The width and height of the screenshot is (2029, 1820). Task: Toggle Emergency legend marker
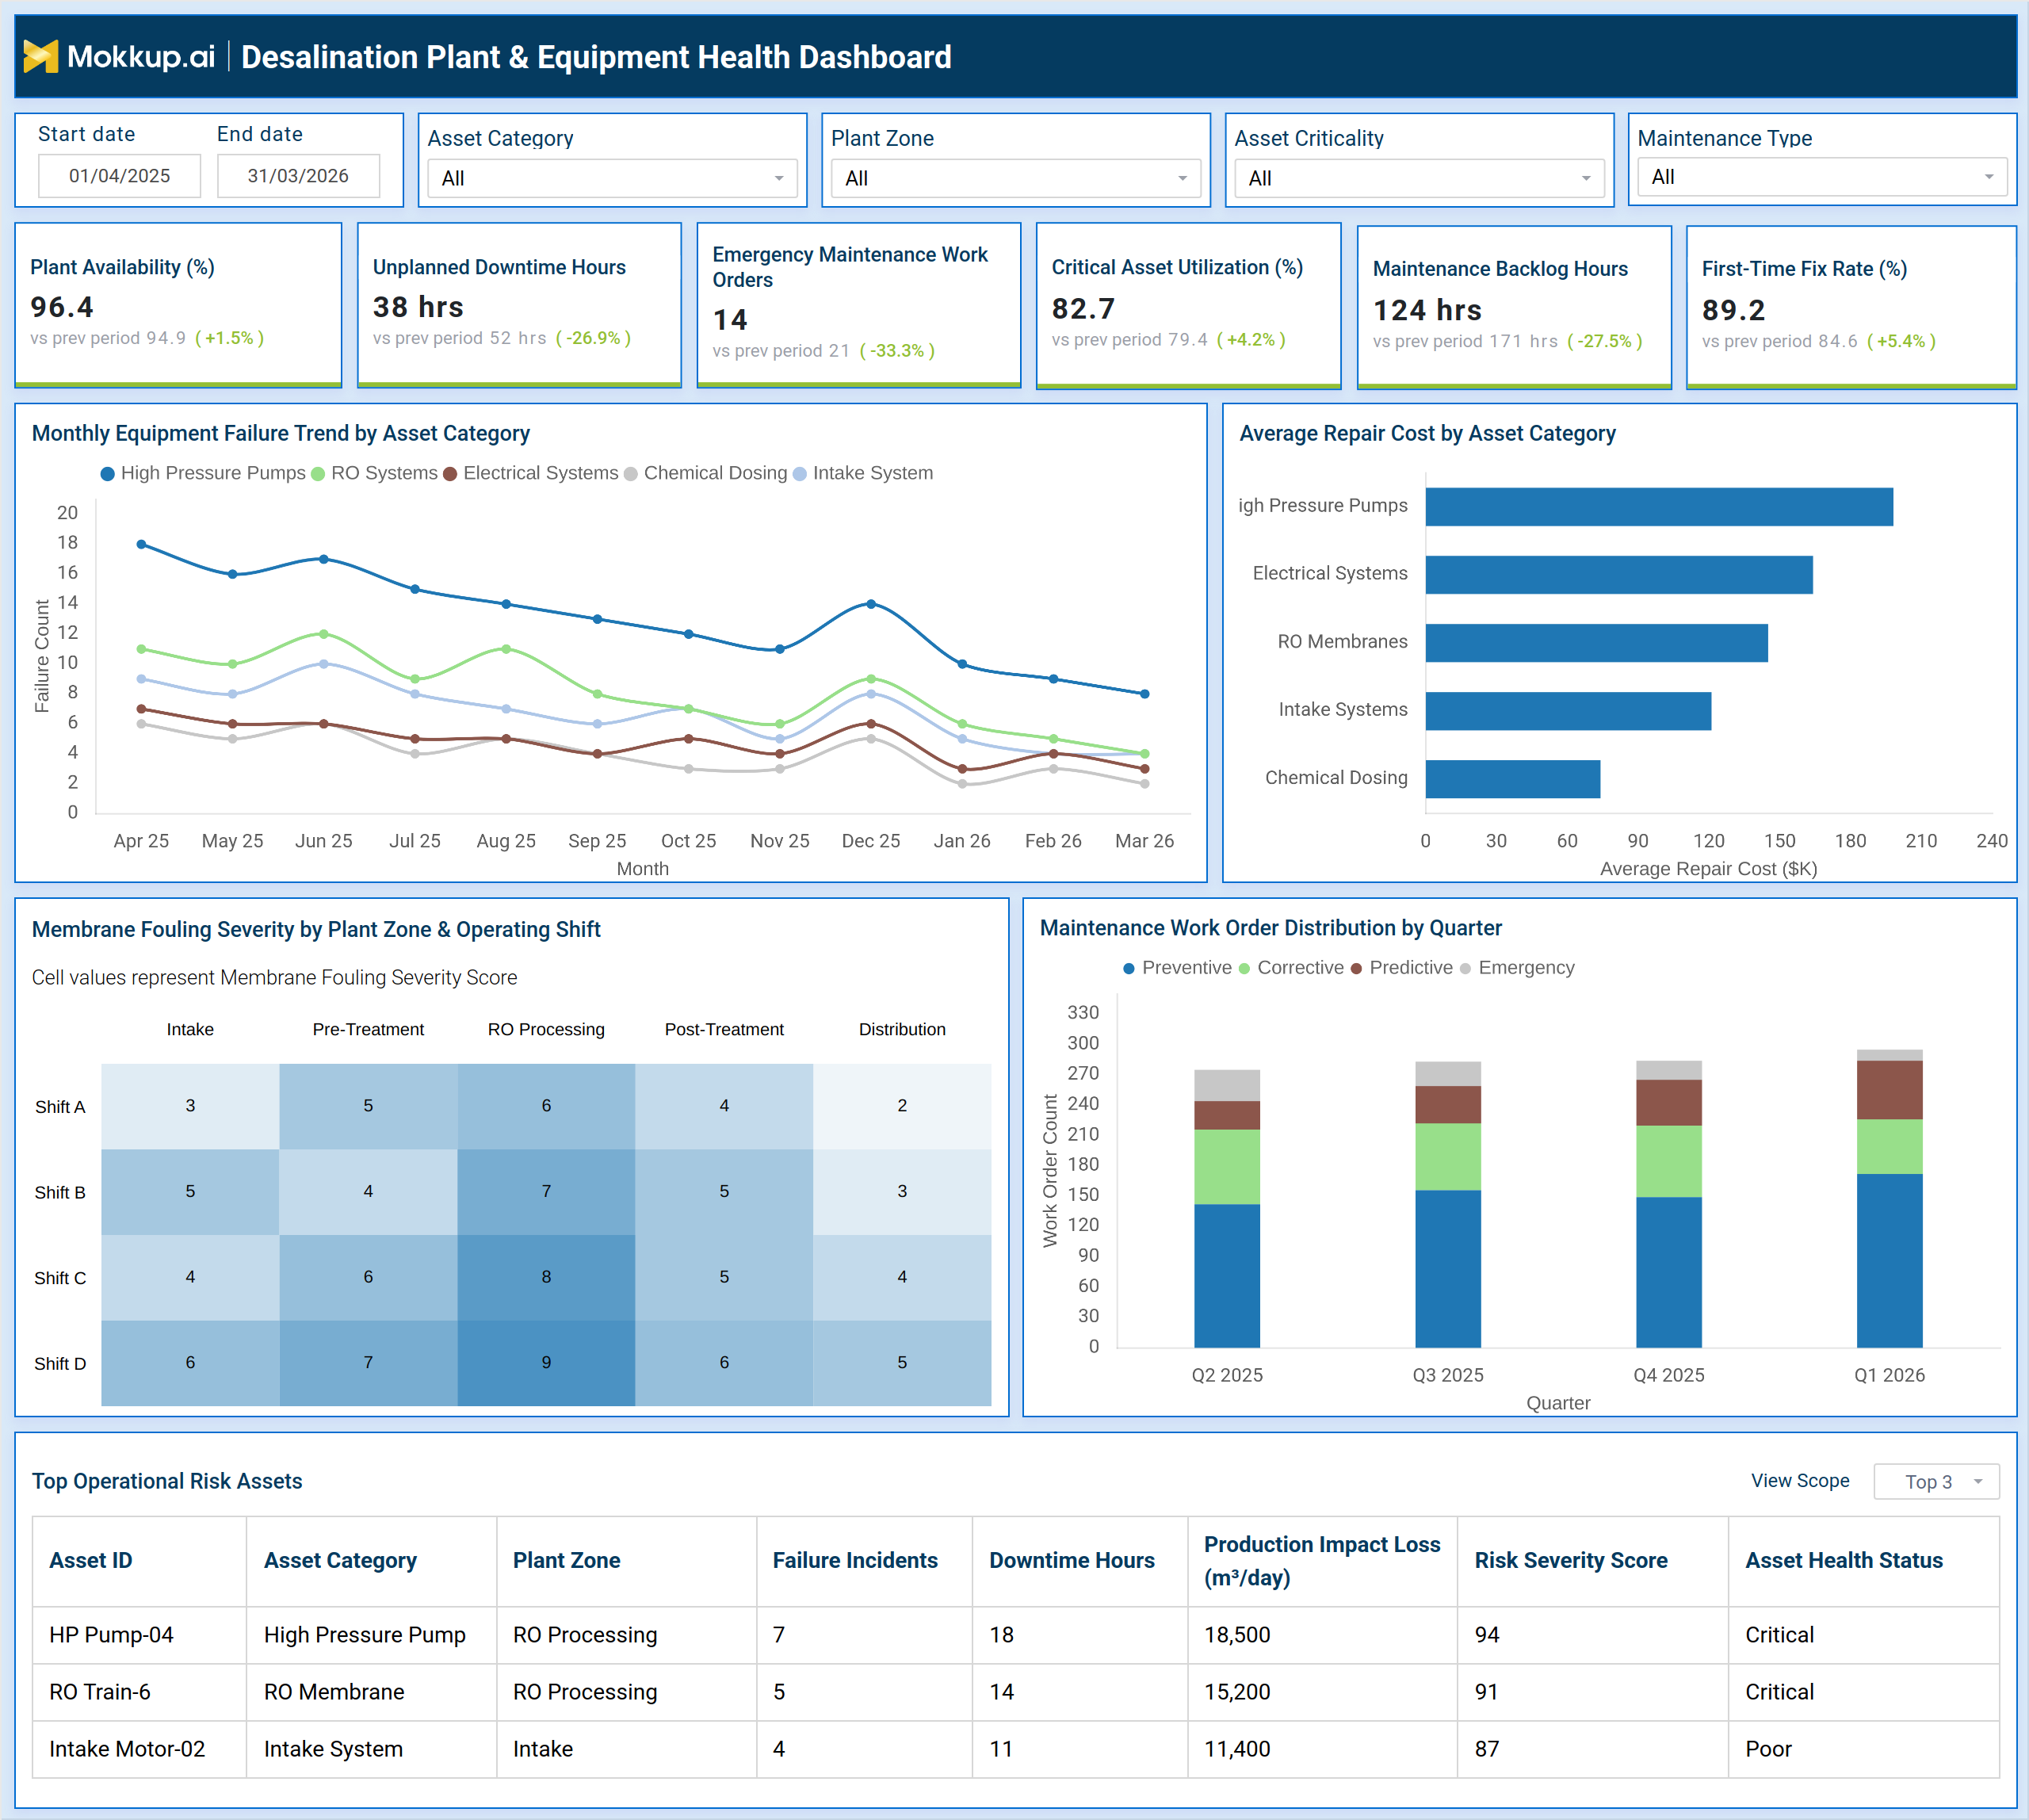1465,968
